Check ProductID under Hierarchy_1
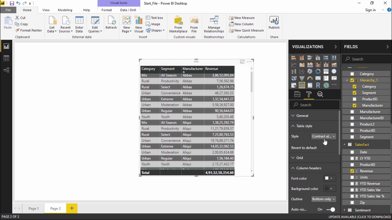The height and width of the screenshot is (220, 392). coord(354,99)
